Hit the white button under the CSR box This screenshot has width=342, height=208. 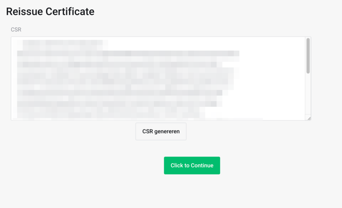[x=161, y=131]
